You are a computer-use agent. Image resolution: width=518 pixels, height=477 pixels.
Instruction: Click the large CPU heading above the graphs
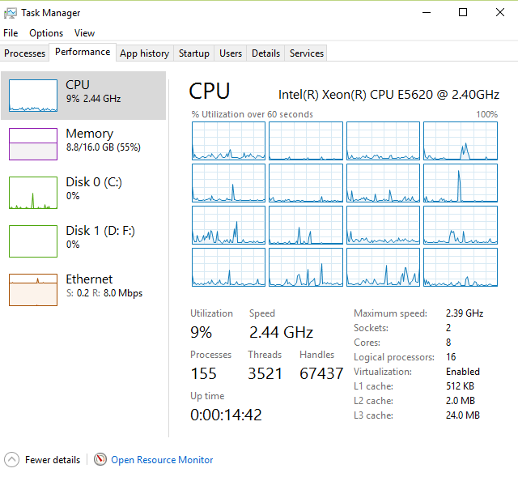(x=210, y=92)
